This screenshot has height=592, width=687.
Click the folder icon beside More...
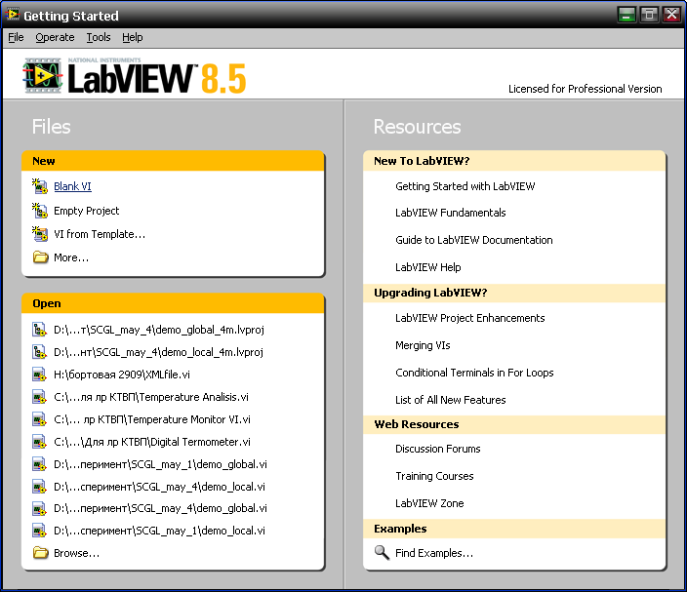(40, 257)
